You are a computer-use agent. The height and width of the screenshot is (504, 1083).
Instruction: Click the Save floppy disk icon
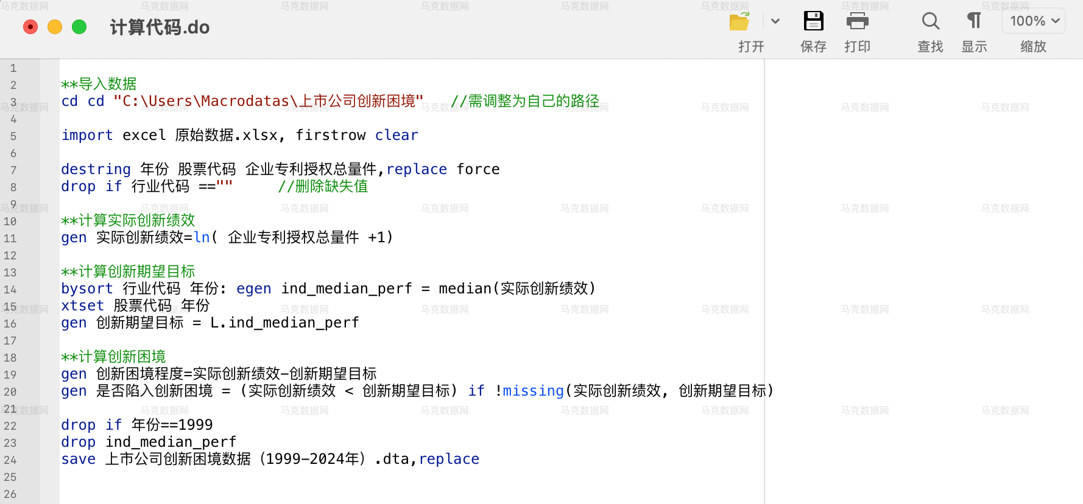(813, 21)
